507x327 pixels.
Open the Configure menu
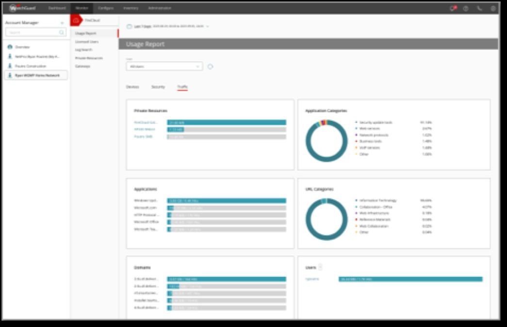(106, 8)
